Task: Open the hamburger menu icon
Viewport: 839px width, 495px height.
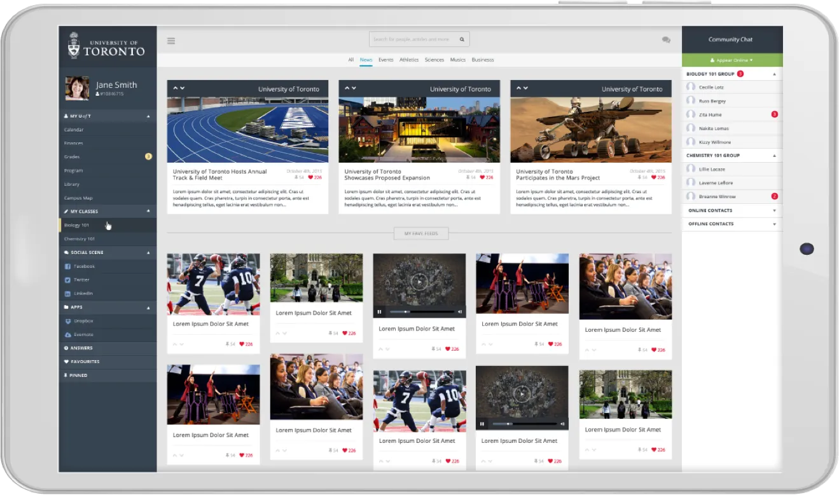Action: pos(171,41)
